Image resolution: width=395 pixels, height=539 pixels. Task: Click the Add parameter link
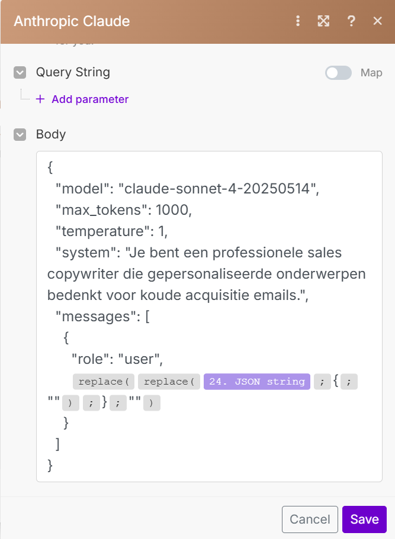(x=90, y=99)
